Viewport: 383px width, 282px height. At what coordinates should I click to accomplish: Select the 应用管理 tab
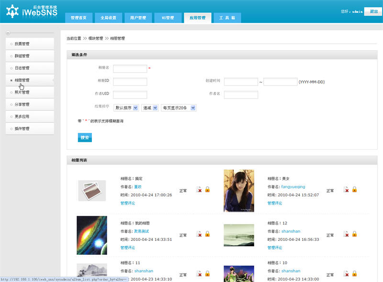pyautogui.click(x=198, y=18)
